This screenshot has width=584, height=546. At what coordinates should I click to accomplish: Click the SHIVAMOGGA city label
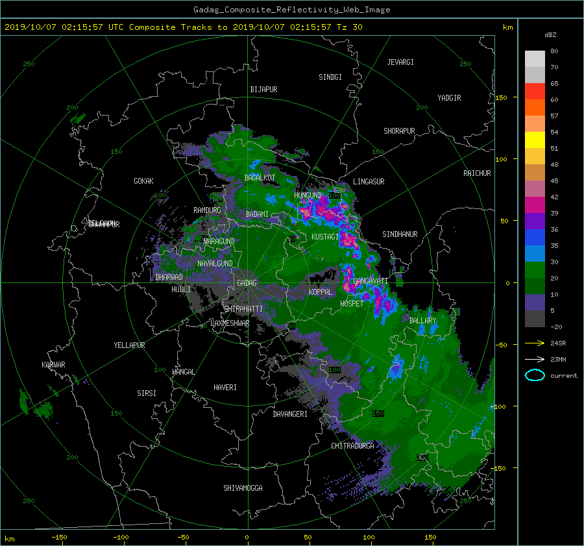tap(243, 488)
